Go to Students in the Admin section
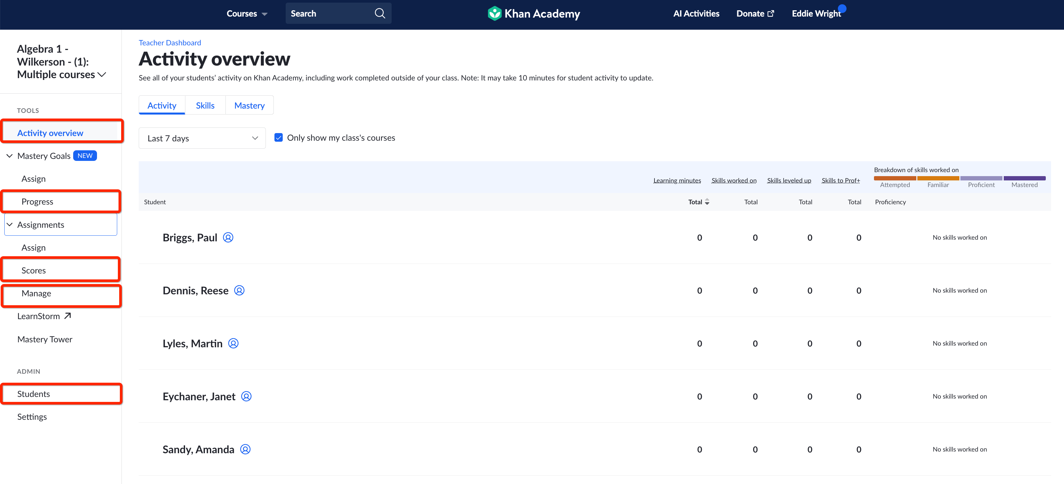The height and width of the screenshot is (484, 1064). pyautogui.click(x=33, y=394)
